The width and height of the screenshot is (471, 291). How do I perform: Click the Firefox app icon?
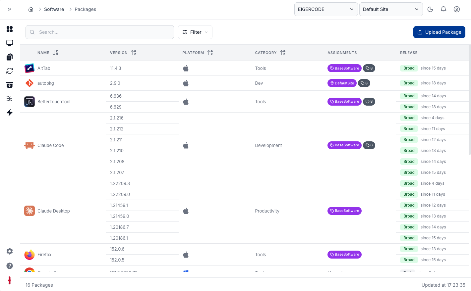(29, 255)
